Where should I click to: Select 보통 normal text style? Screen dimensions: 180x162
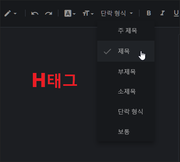(126, 131)
